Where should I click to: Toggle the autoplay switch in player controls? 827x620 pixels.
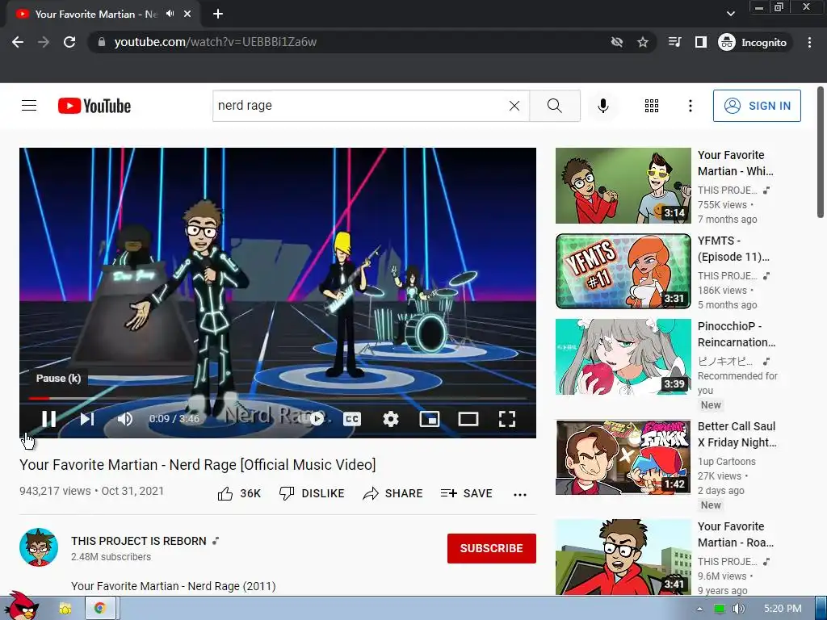(317, 419)
